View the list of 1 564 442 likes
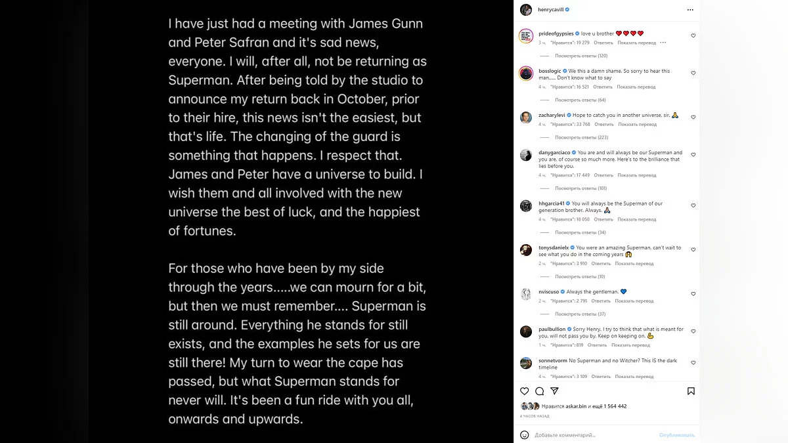The width and height of the screenshot is (788, 443). pos(610,406)
